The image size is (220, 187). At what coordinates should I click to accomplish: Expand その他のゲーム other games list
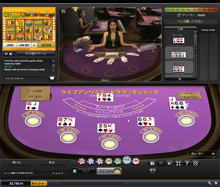click(35, 54)
